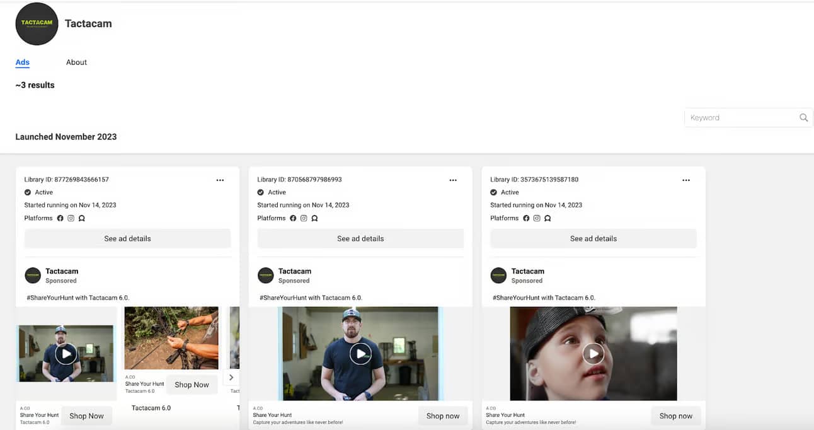Viewport: 814px width, 430px height.
Task: Open options menu for ad 870568797986993
Action: (453, 180)
